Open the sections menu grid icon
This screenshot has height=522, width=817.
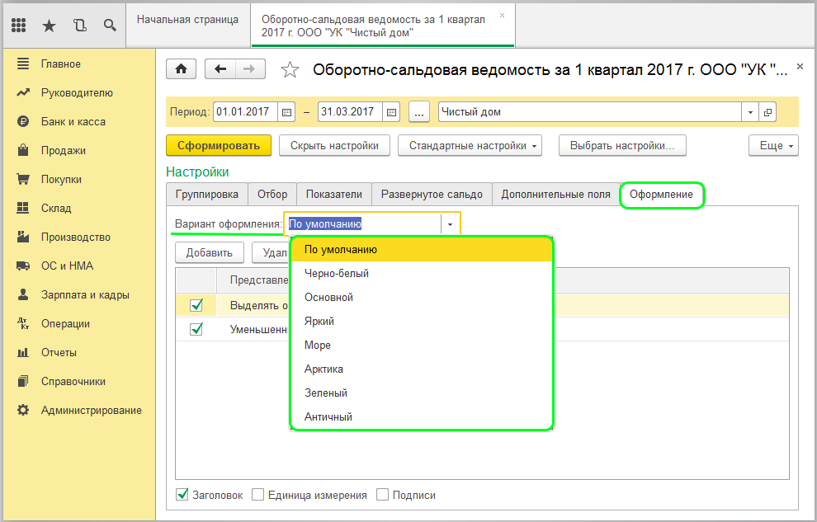point(19,26)
